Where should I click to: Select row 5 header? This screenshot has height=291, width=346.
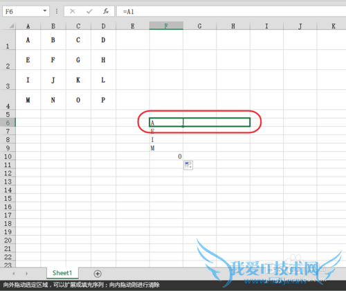pyautogui.click(x=8, y=114)
